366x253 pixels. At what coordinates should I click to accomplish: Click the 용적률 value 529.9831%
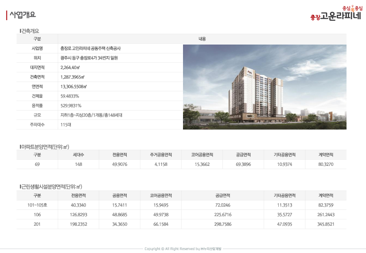(x=71, y=105)
